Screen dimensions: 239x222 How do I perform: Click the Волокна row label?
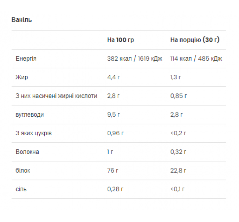pyautogui.click(x=27, y=152)
